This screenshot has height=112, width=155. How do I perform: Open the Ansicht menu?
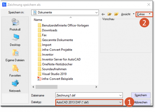coord(126,14)
